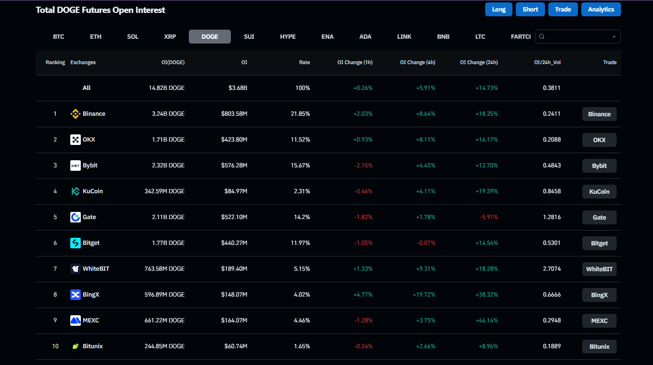Select the SOL coin tab
Viewport: 653px width, 365px height.
tap(133, 37)
